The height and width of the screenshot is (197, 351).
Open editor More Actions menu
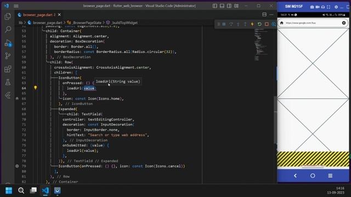click(271, 15)
